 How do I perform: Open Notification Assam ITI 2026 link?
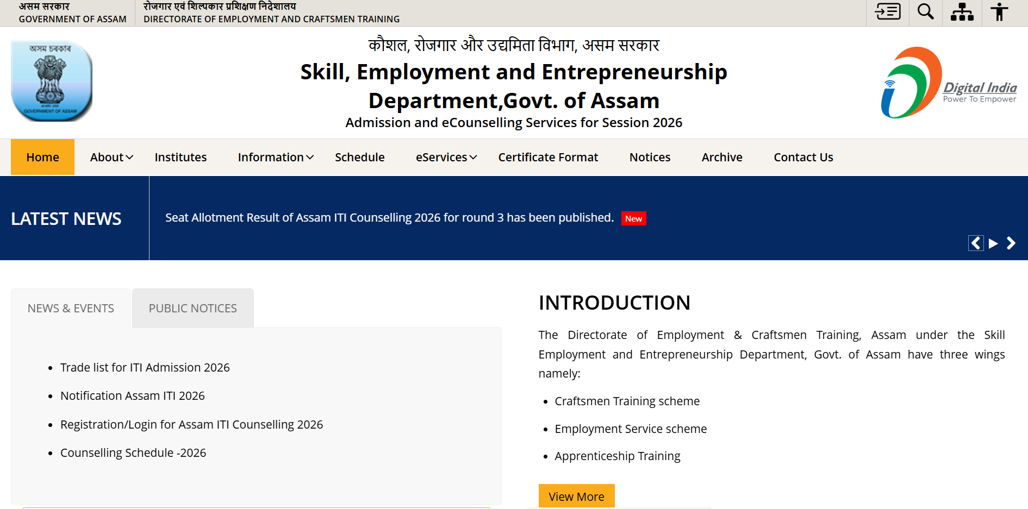[x=133, y=395]
